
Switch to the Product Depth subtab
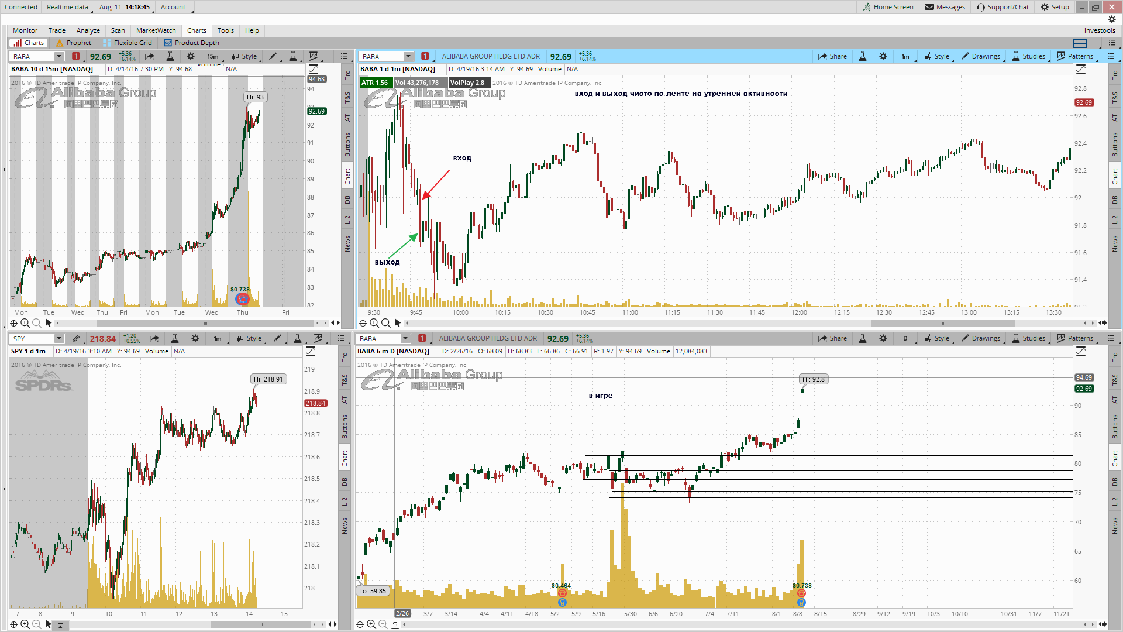click(x=192, y=43)
